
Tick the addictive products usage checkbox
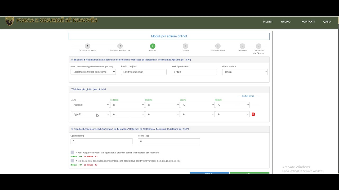[72, 160]
